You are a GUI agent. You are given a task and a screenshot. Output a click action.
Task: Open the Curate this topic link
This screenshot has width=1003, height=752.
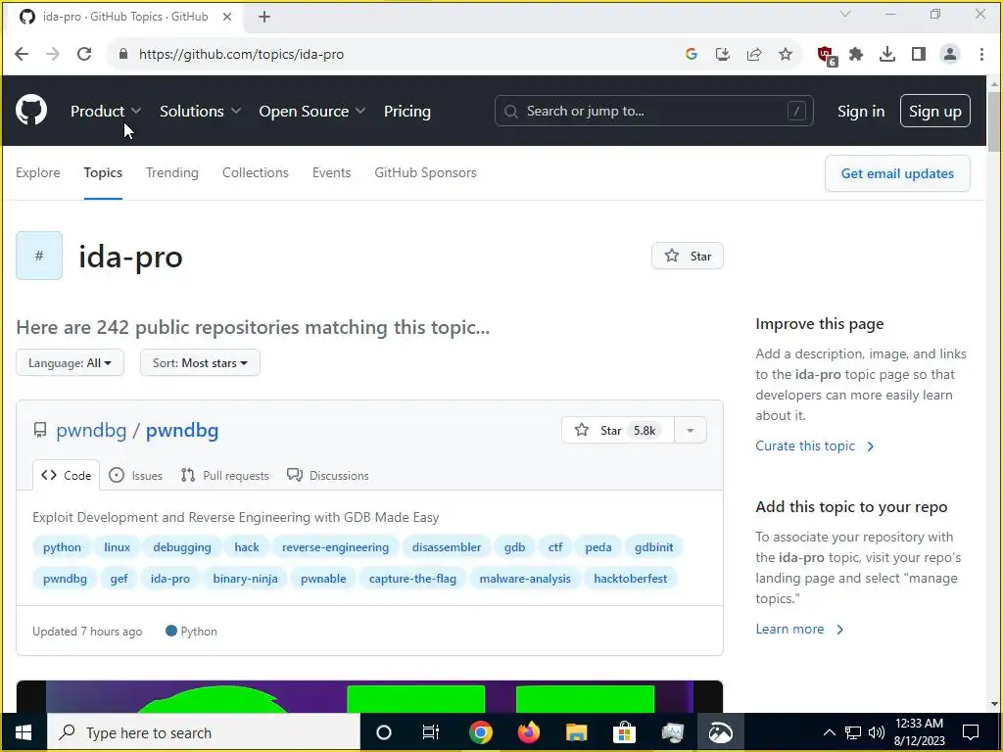[x=815, y=446]
